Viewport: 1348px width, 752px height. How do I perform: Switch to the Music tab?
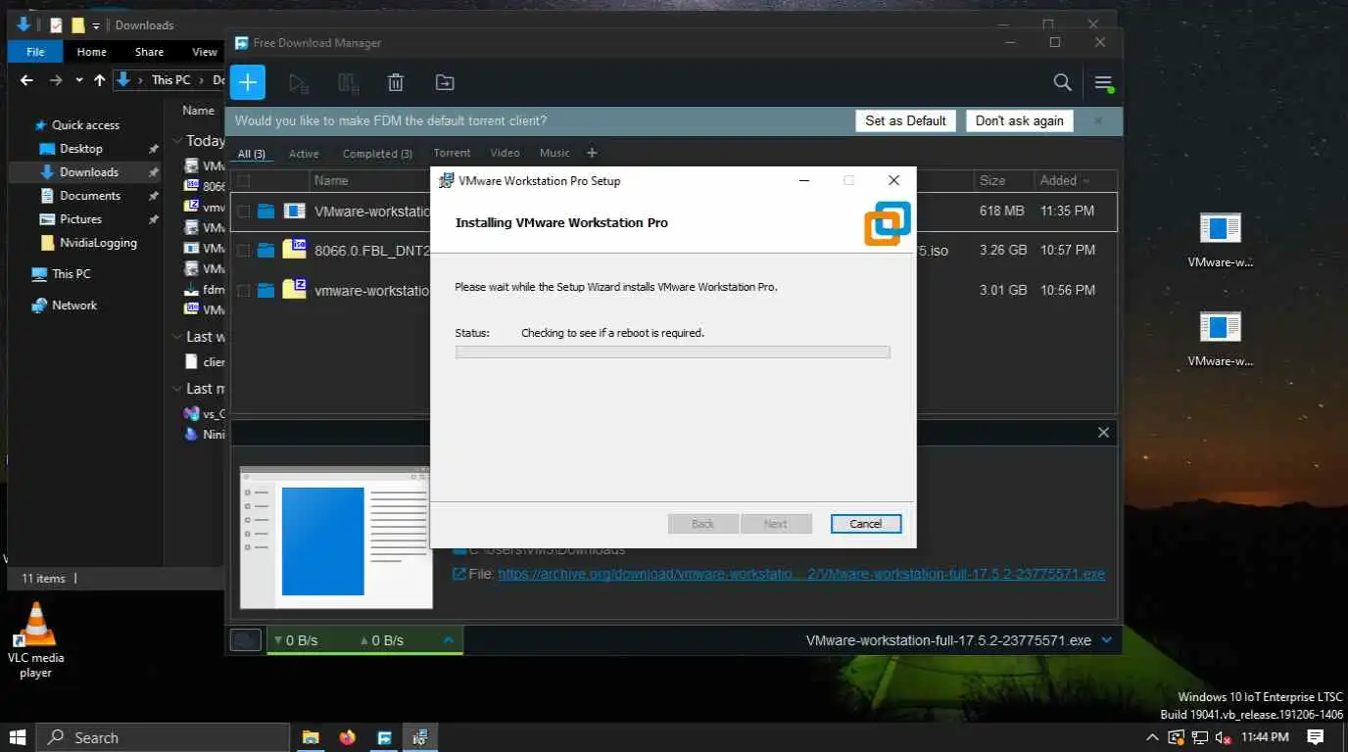coord(554,153)
